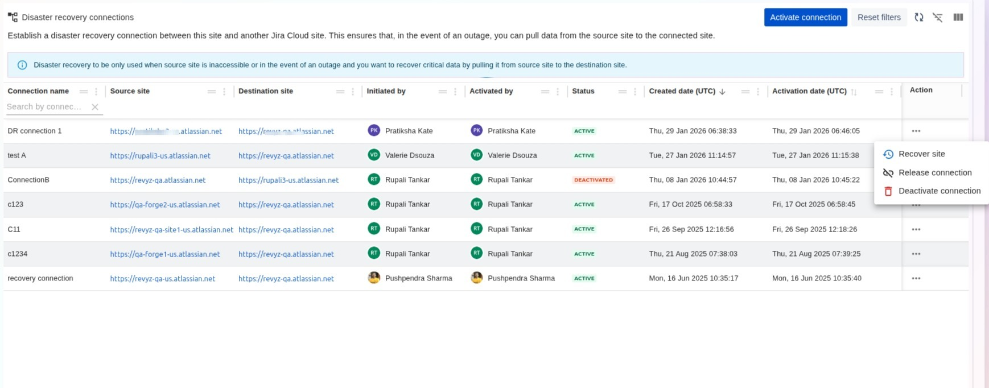Select Recover site from the menu
Viewport: 989px width, 388px height.
(921, 154)
